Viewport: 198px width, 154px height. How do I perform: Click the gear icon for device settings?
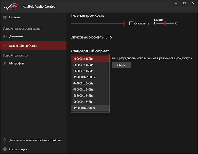(5, 140)
